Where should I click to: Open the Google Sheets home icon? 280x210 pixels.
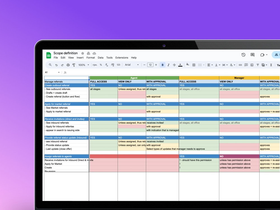coord(48,55)
